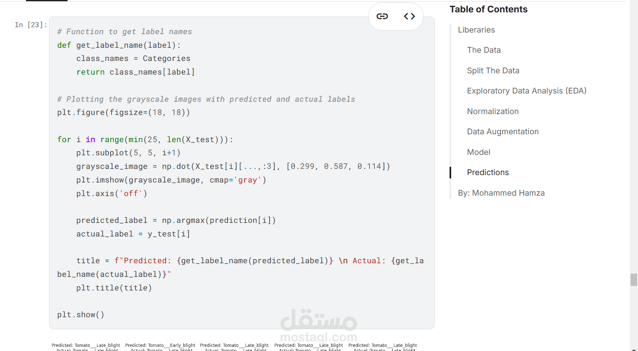638x351 pixels.
Task: Click the page's vertical scrollbar thumb
Action: 634,279
